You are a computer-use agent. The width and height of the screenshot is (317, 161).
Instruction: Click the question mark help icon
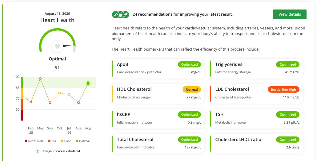coord(38,151)
